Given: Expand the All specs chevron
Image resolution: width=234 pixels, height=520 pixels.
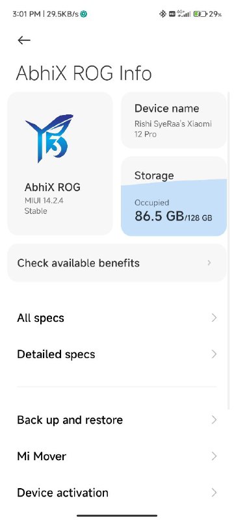Looking at the screenshot, I should [x=214, y=318].
